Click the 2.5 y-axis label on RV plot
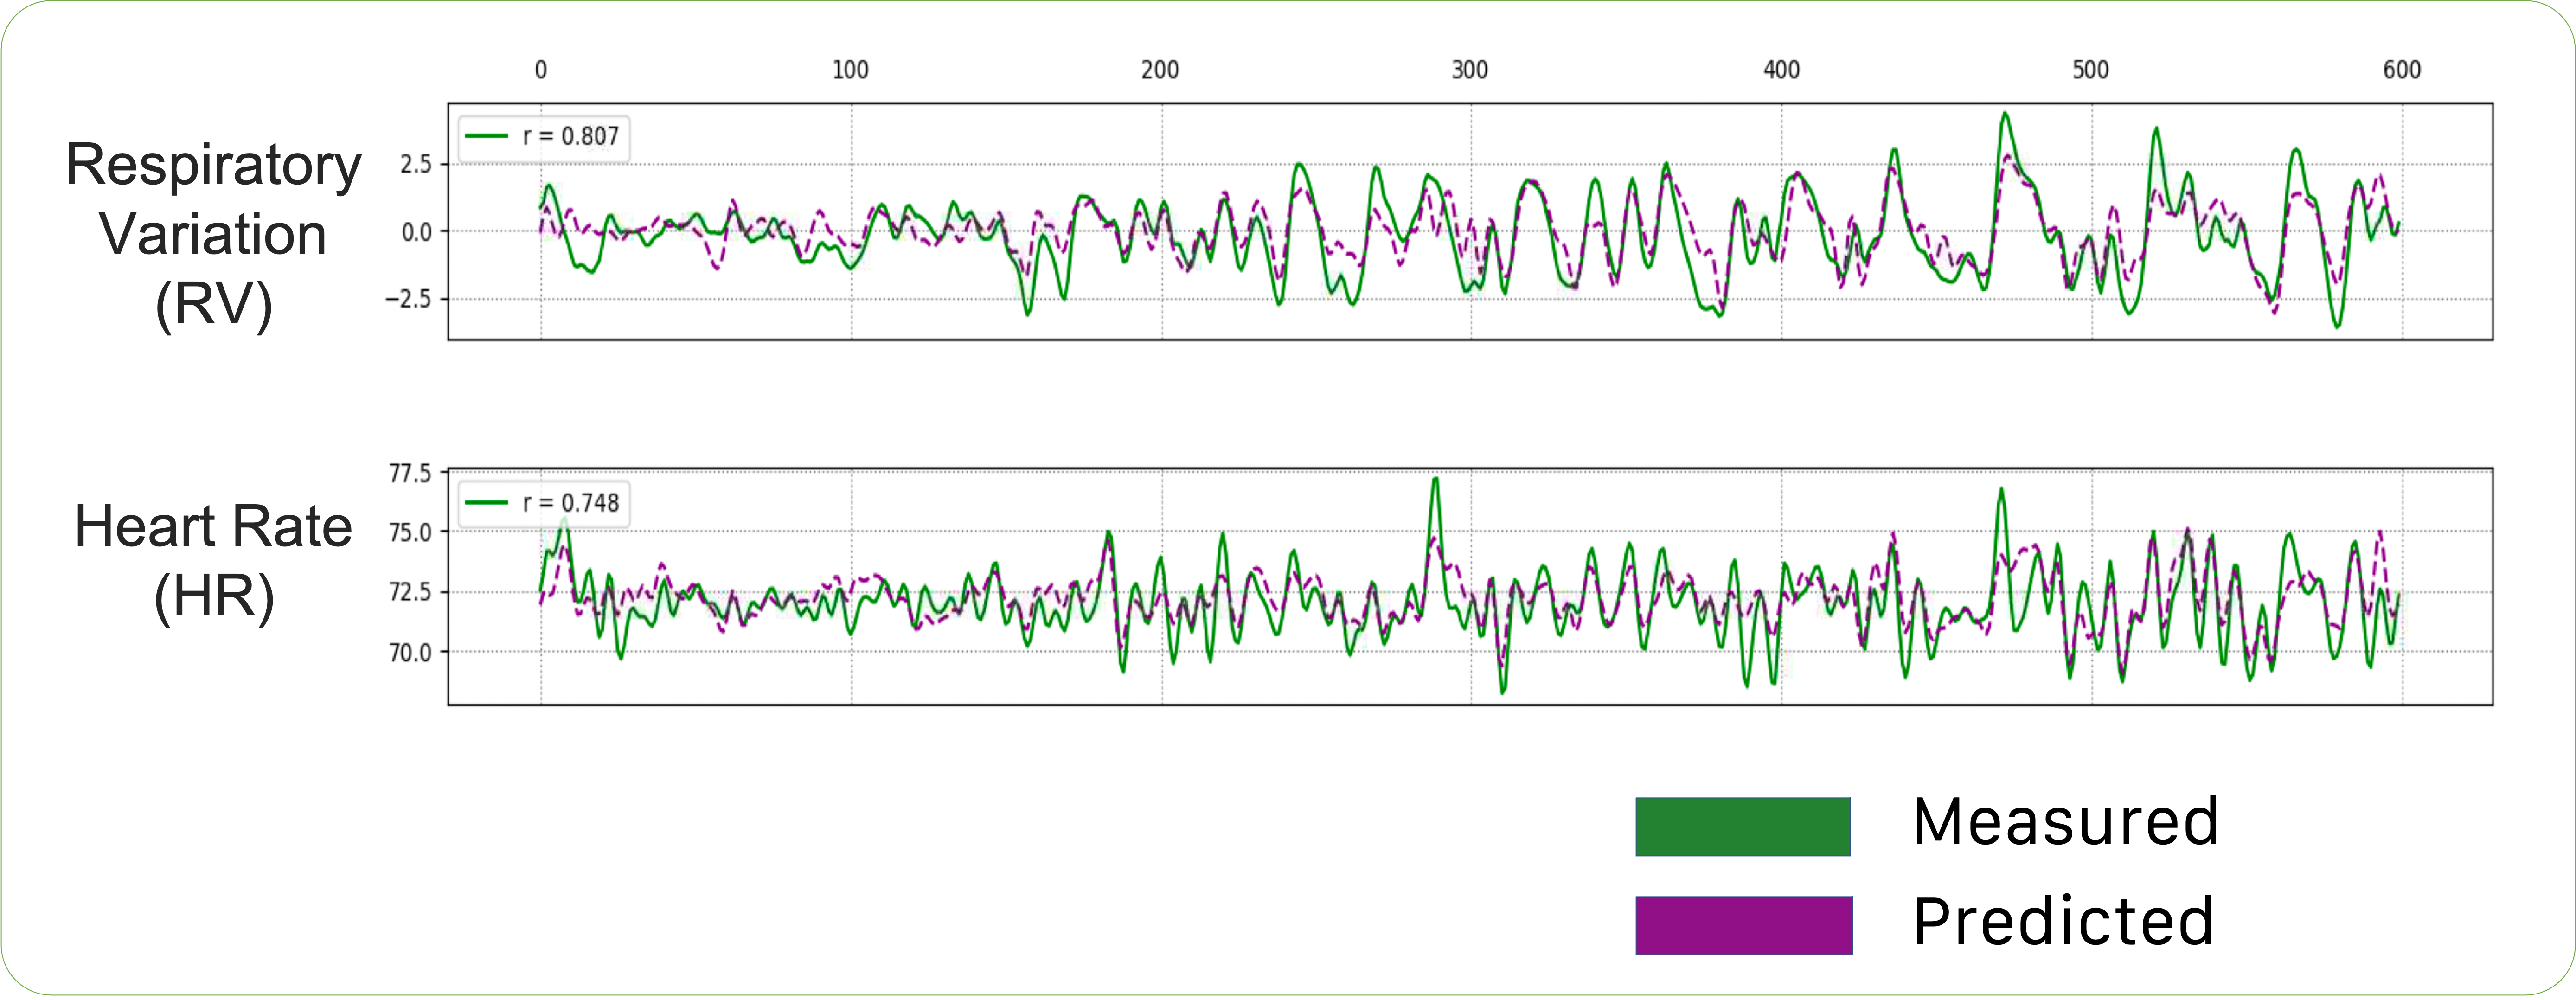This screenshot has height=1000, width=2576. click(416, 165)
